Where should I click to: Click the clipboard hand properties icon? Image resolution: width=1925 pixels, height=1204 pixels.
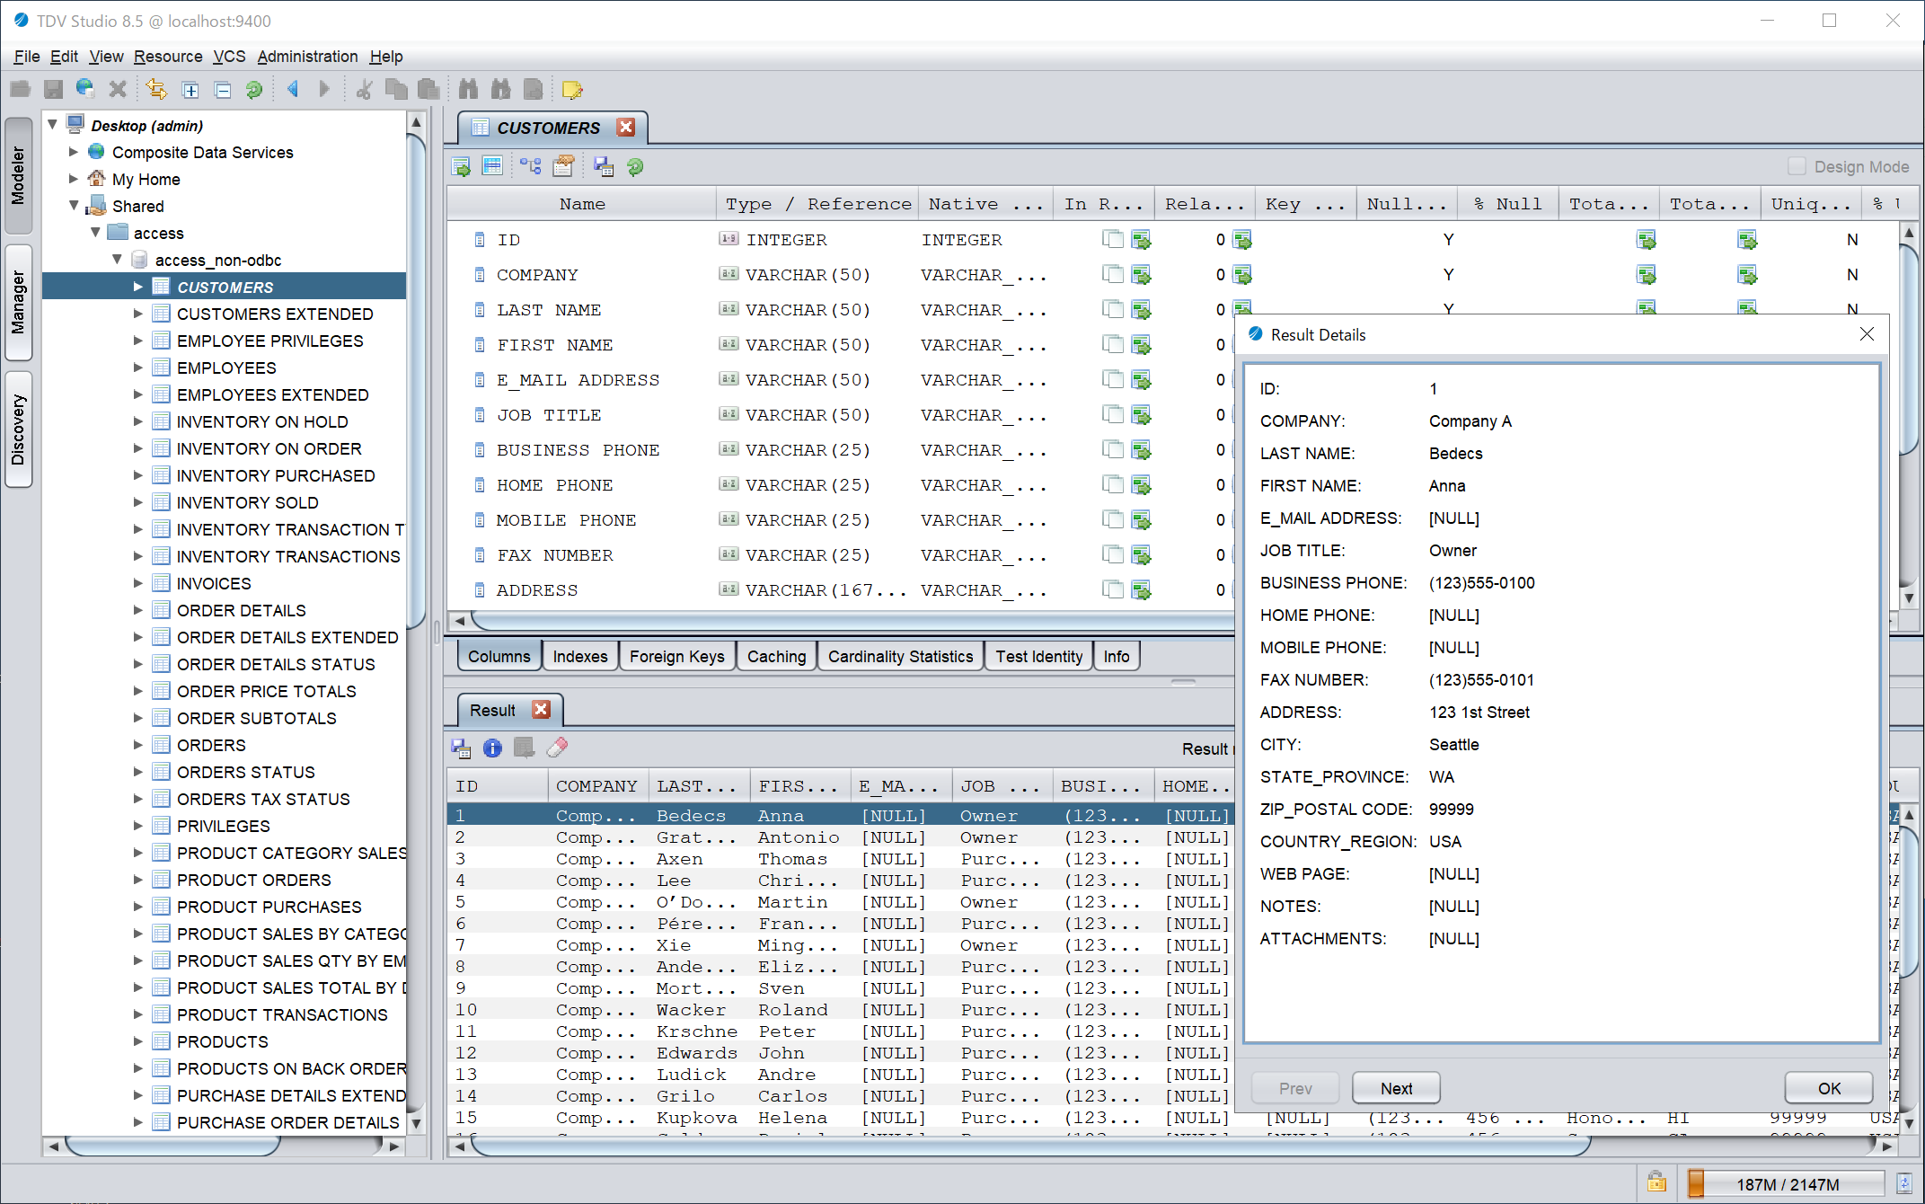click(563, 166)
